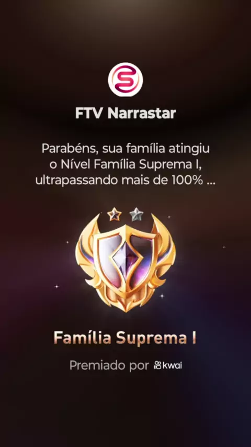This screenshot has height=447, width=251.
Task: Click the gold star above the badge
Action: [115, 215]
